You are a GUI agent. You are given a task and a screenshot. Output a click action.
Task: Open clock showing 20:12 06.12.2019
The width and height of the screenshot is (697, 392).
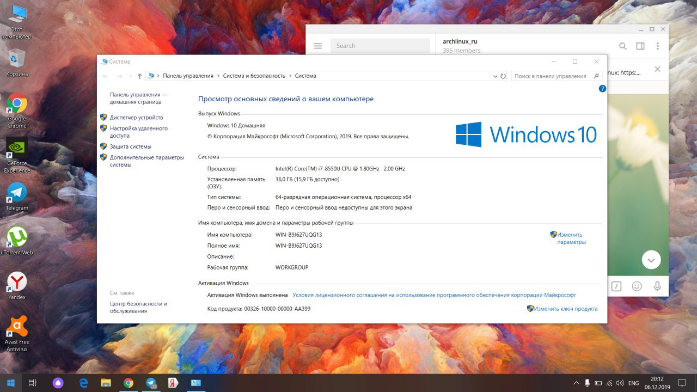657,383
